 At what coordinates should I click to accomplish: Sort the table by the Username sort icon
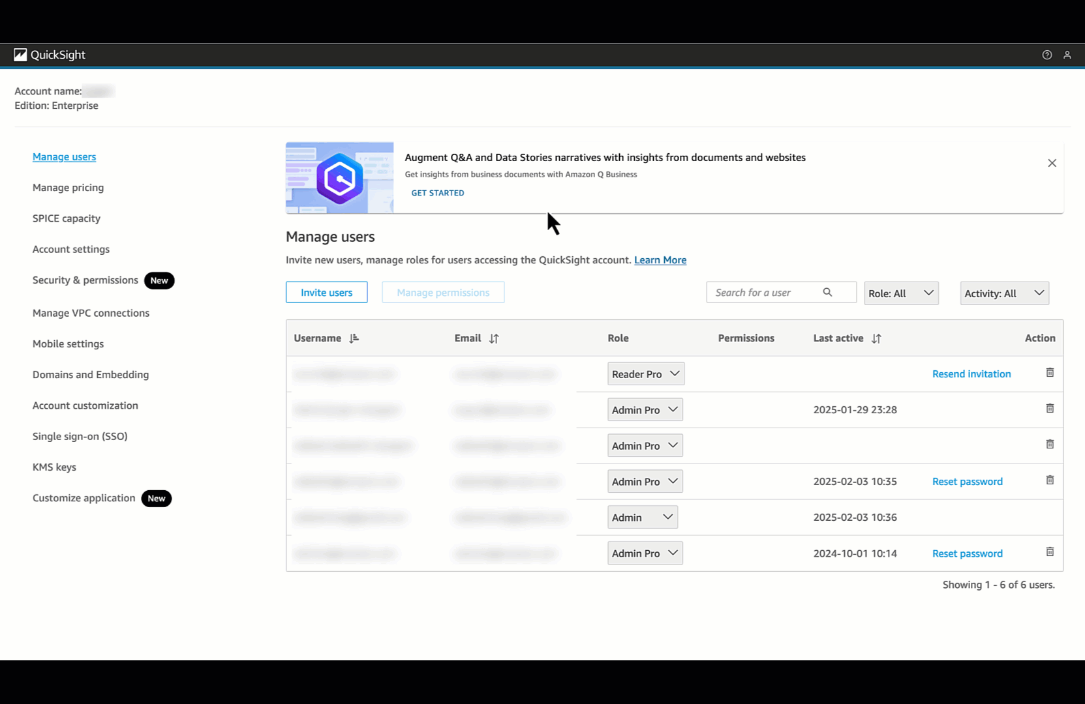click(354, 338)
